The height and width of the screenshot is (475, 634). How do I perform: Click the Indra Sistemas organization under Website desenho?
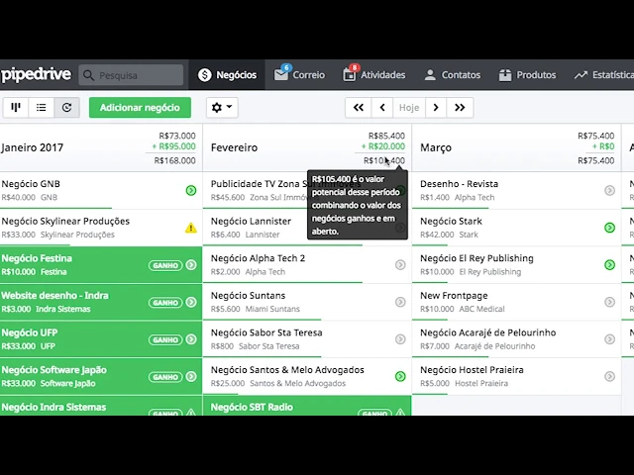[63, 309]
